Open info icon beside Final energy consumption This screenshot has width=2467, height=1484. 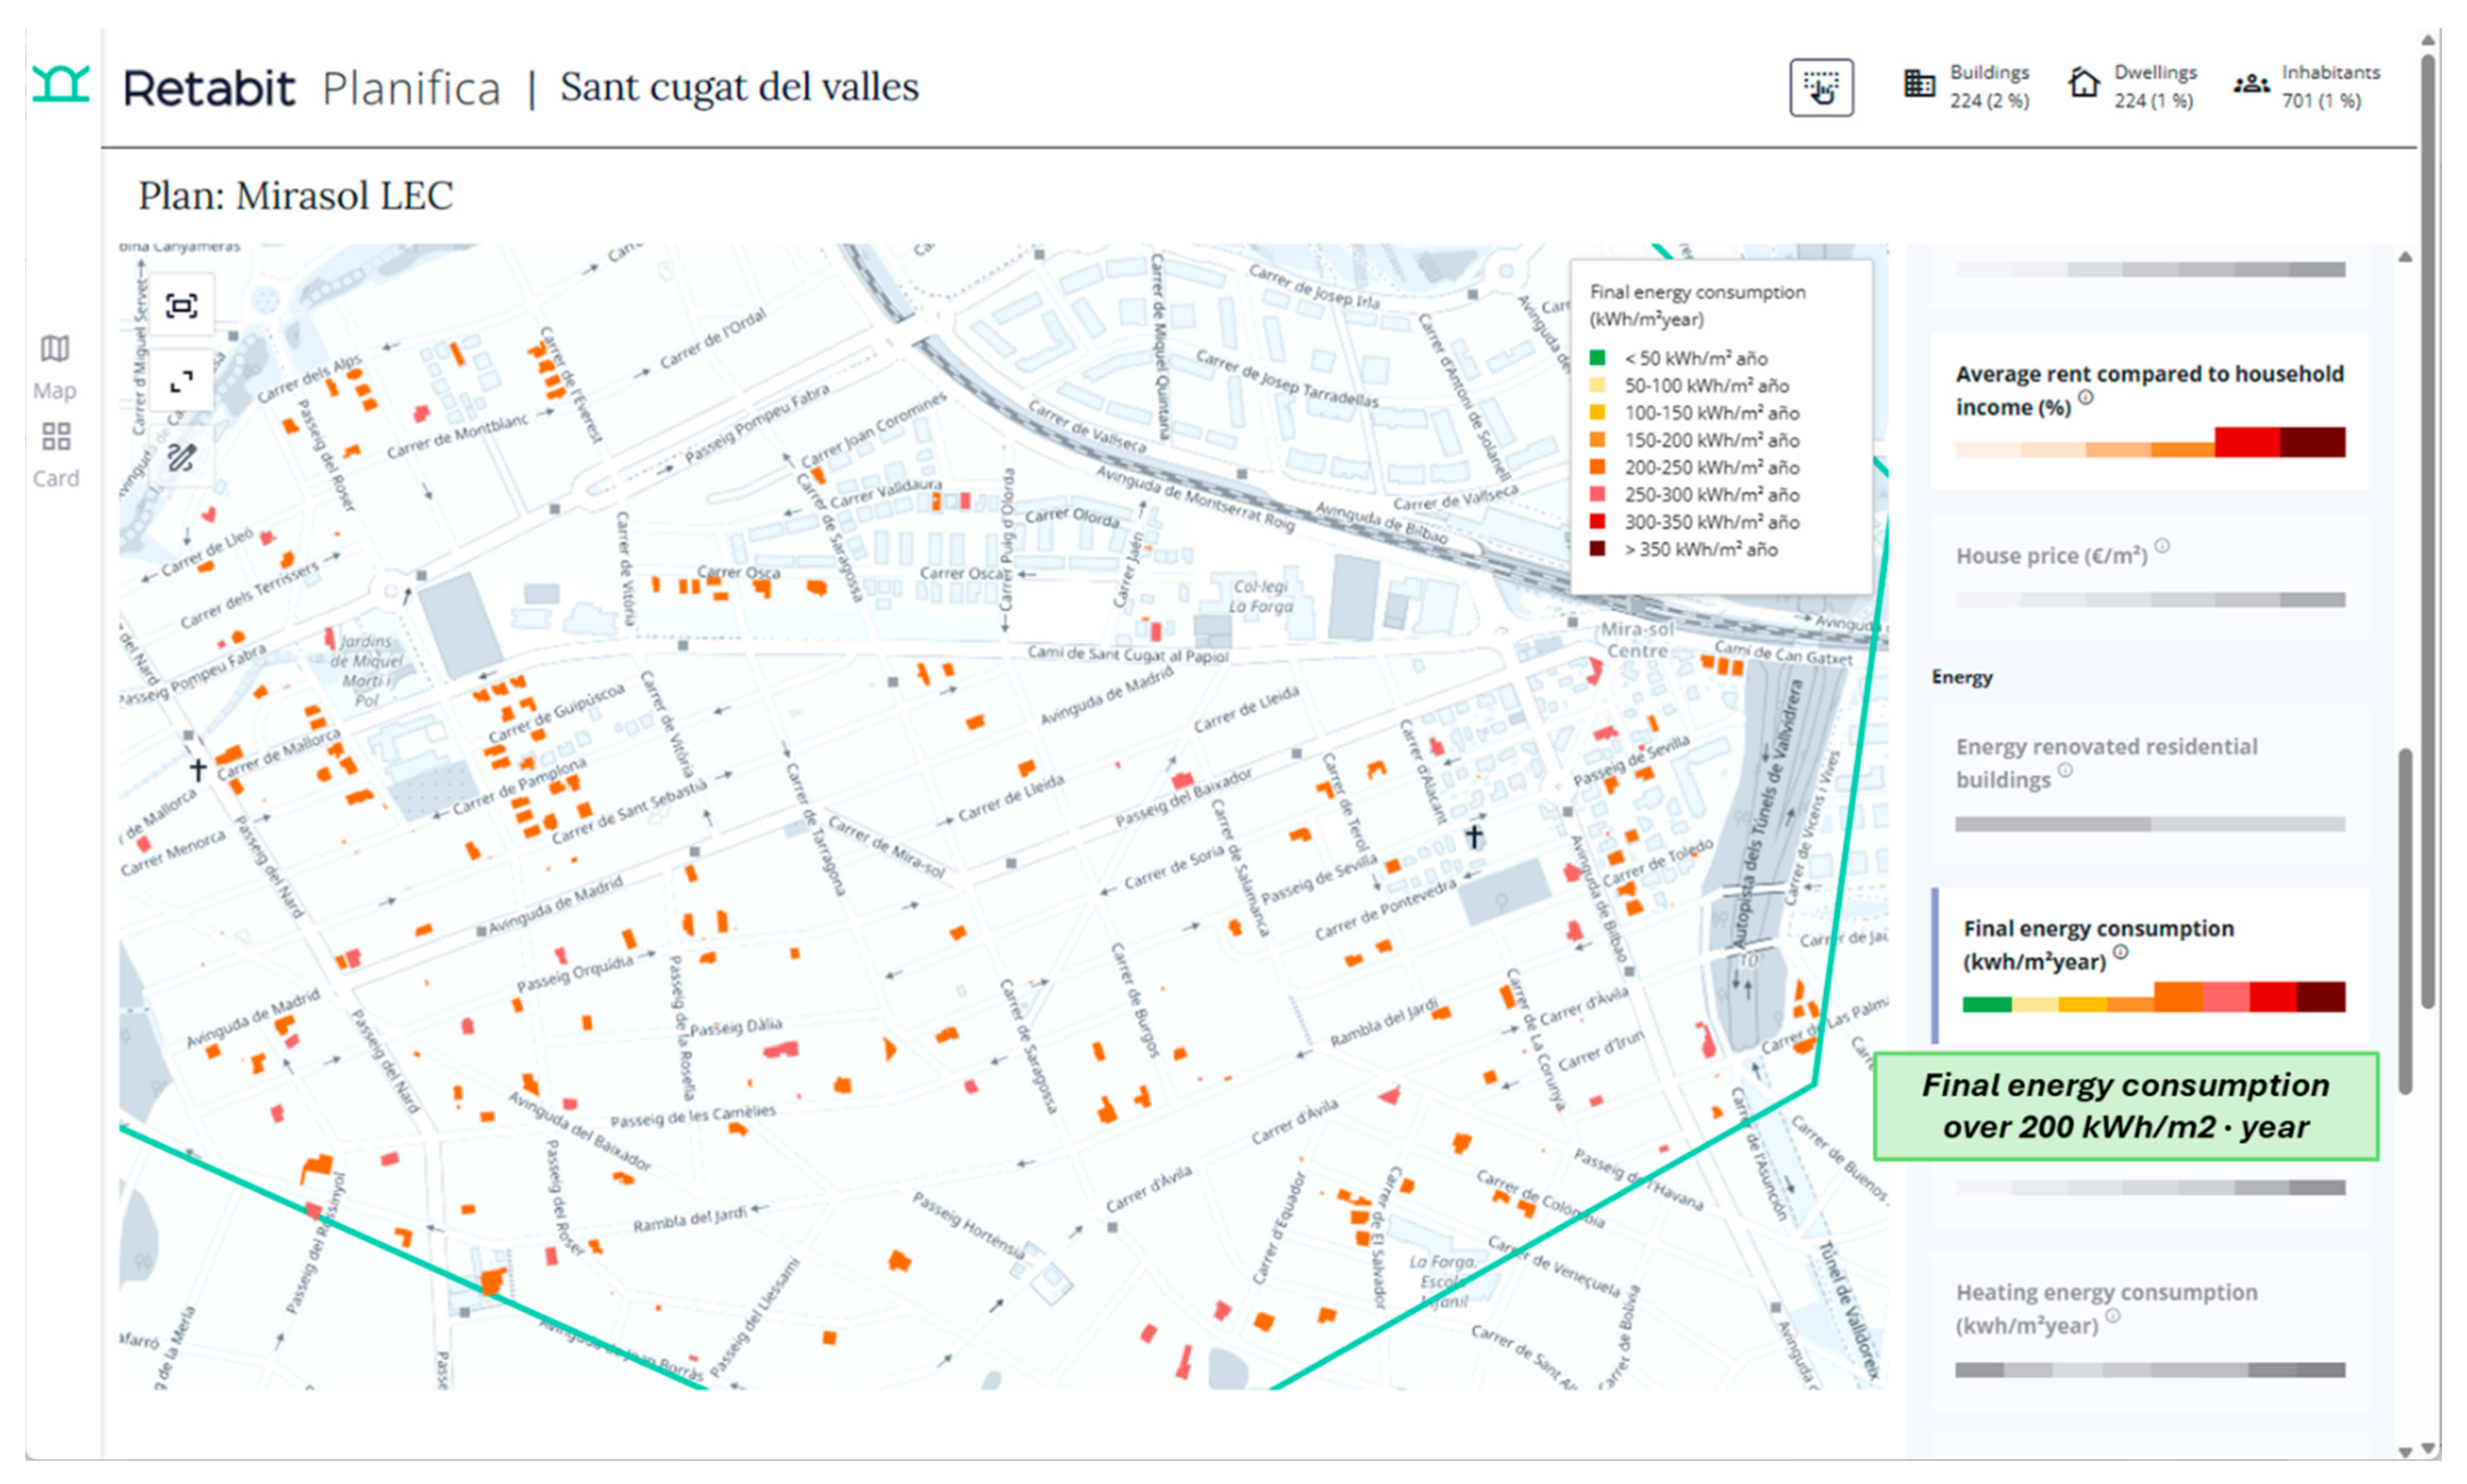2120,952
